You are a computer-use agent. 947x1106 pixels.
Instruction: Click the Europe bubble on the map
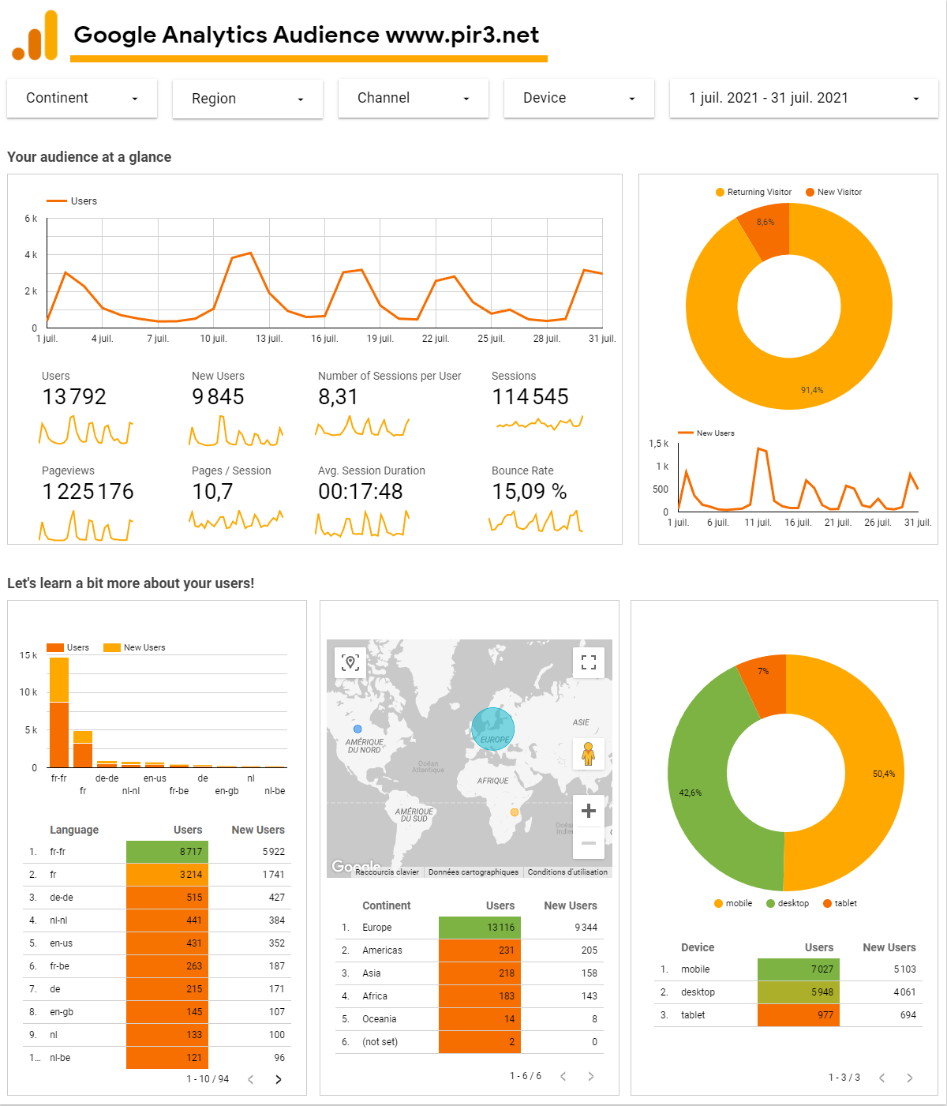[493, 729]
